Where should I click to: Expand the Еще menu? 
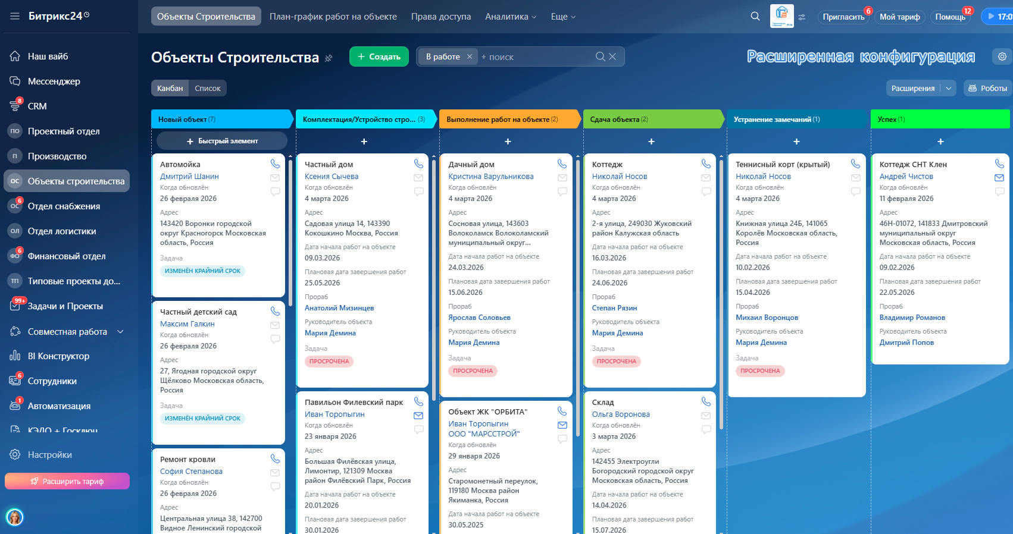(563, 17)
